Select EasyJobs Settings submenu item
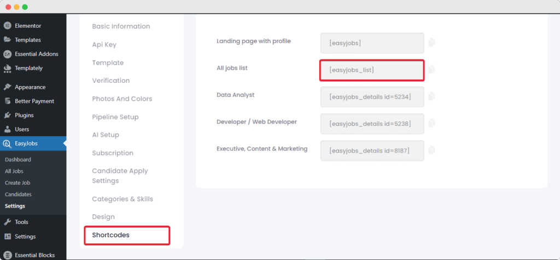 tap(15, 206)
